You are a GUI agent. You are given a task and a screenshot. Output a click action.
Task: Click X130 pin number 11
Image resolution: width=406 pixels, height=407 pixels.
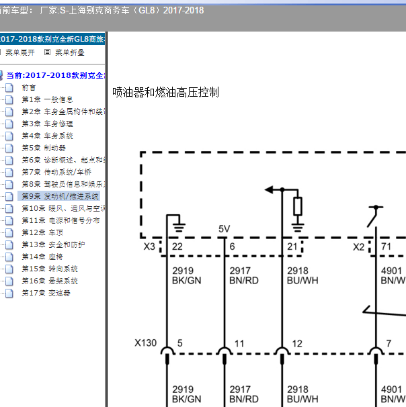(x=239, y=344)
